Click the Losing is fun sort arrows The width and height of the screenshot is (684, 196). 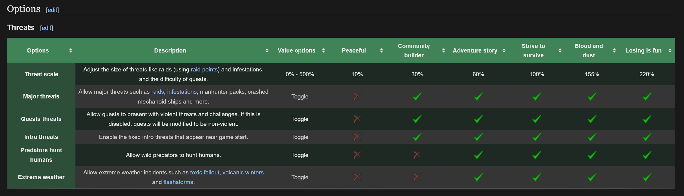pyautogui.click(x=670, y=50)
